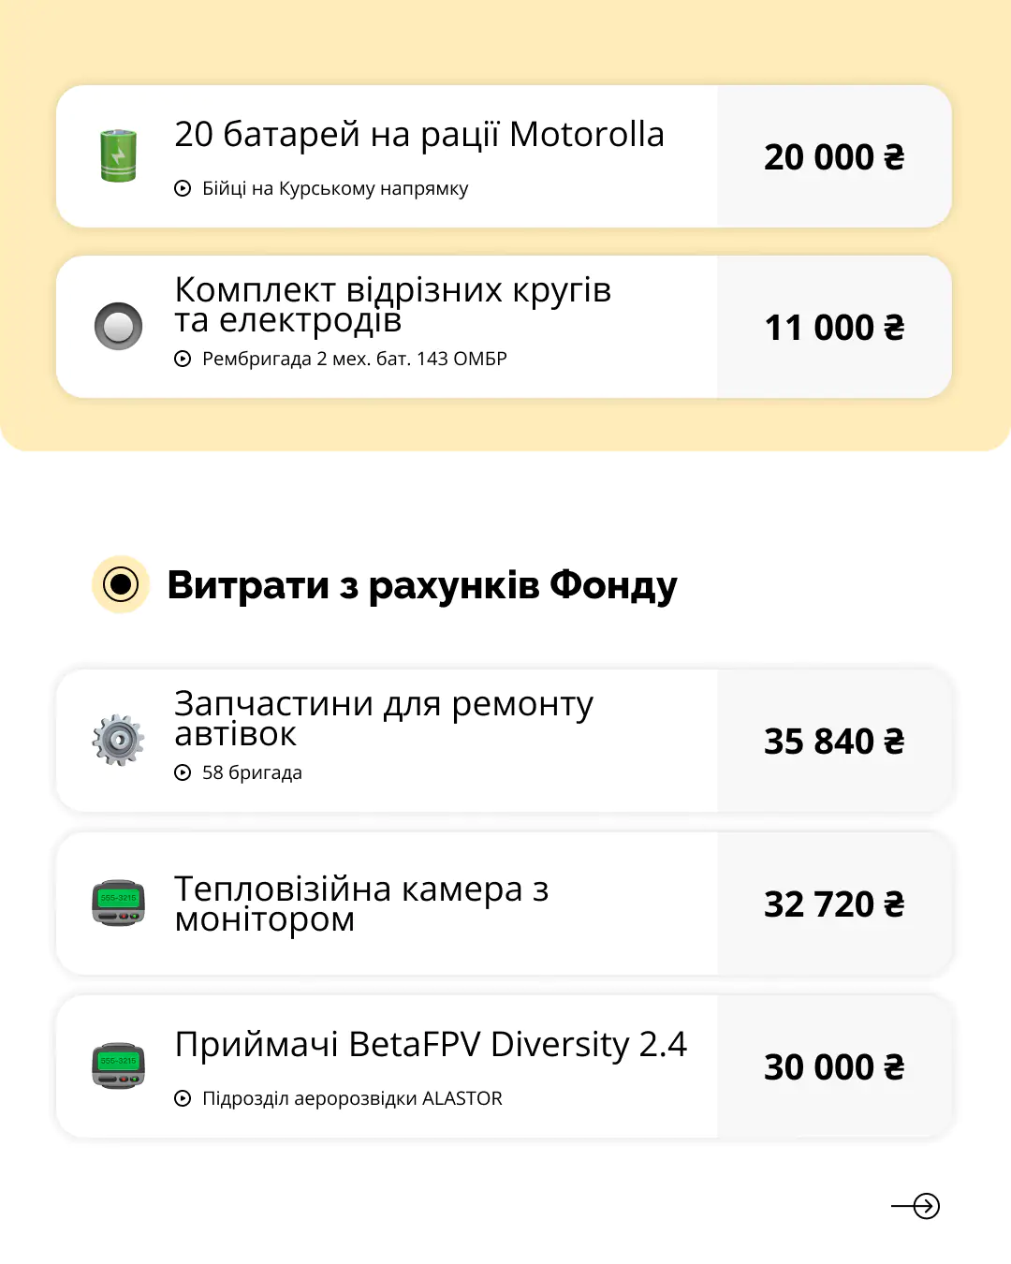
Task: Click the 30 000 ₴ amount
Action: pyautogui.click(x=834, y=1067)
